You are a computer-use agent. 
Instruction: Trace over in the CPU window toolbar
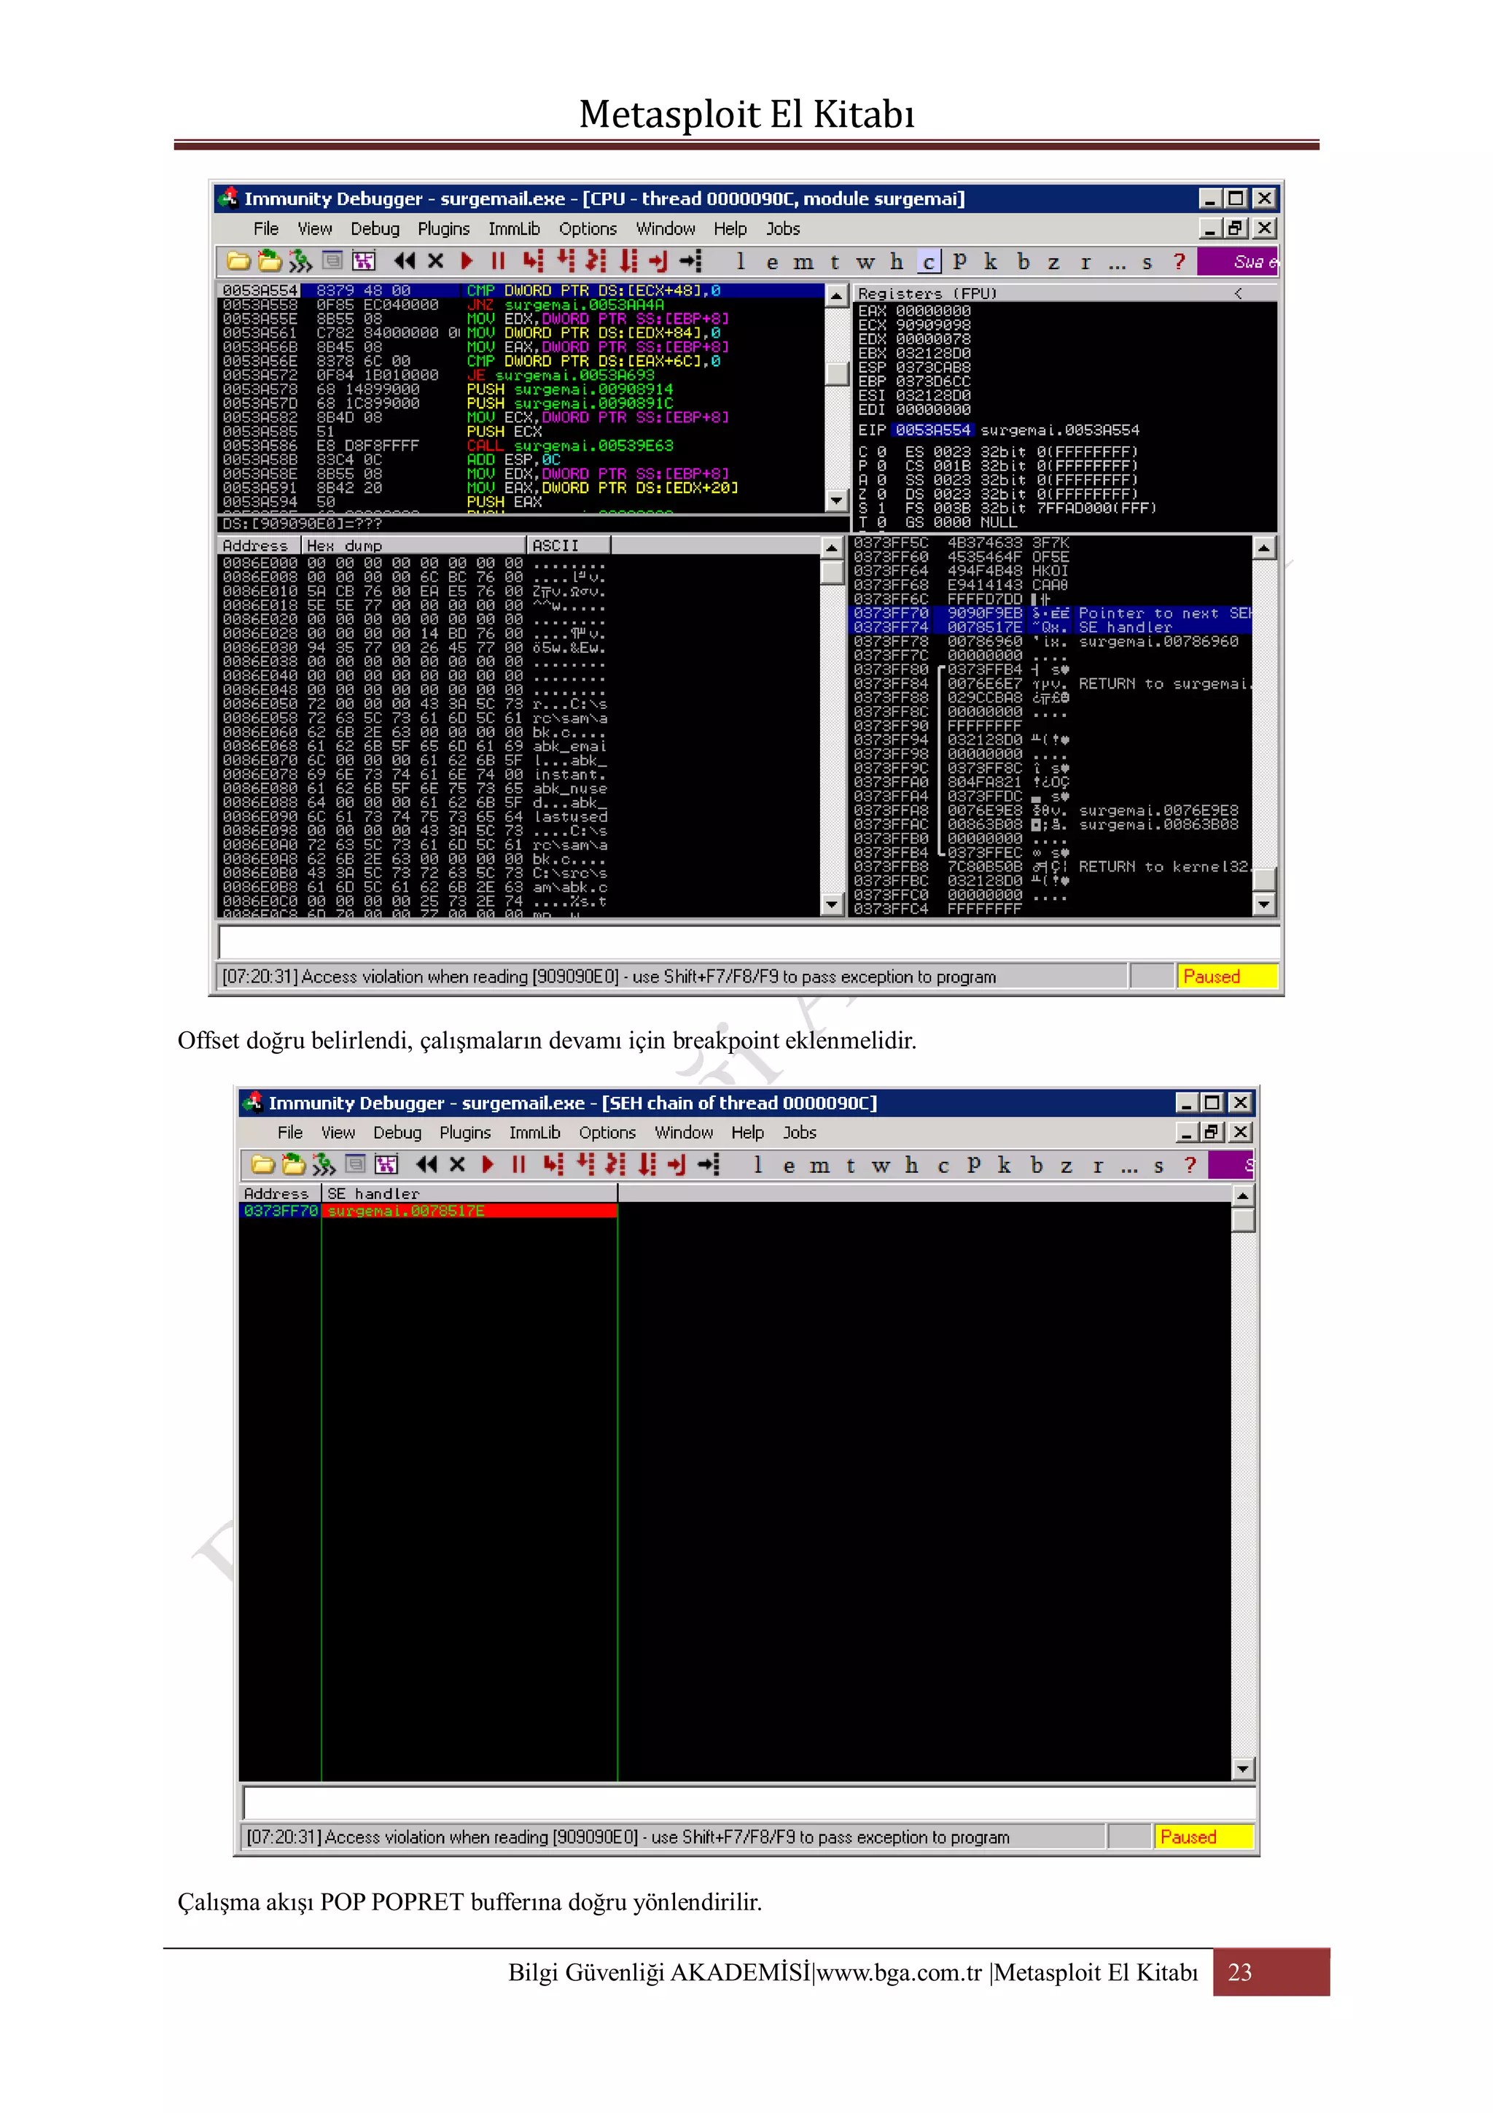click(628, 261)
